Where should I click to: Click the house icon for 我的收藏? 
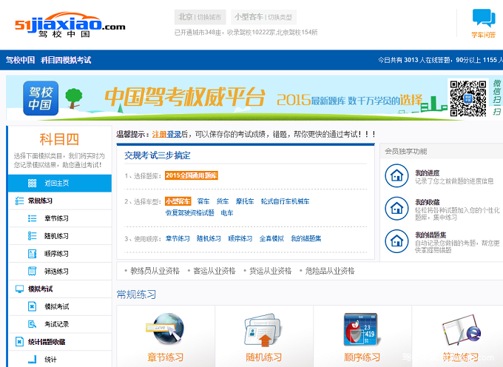396,209
